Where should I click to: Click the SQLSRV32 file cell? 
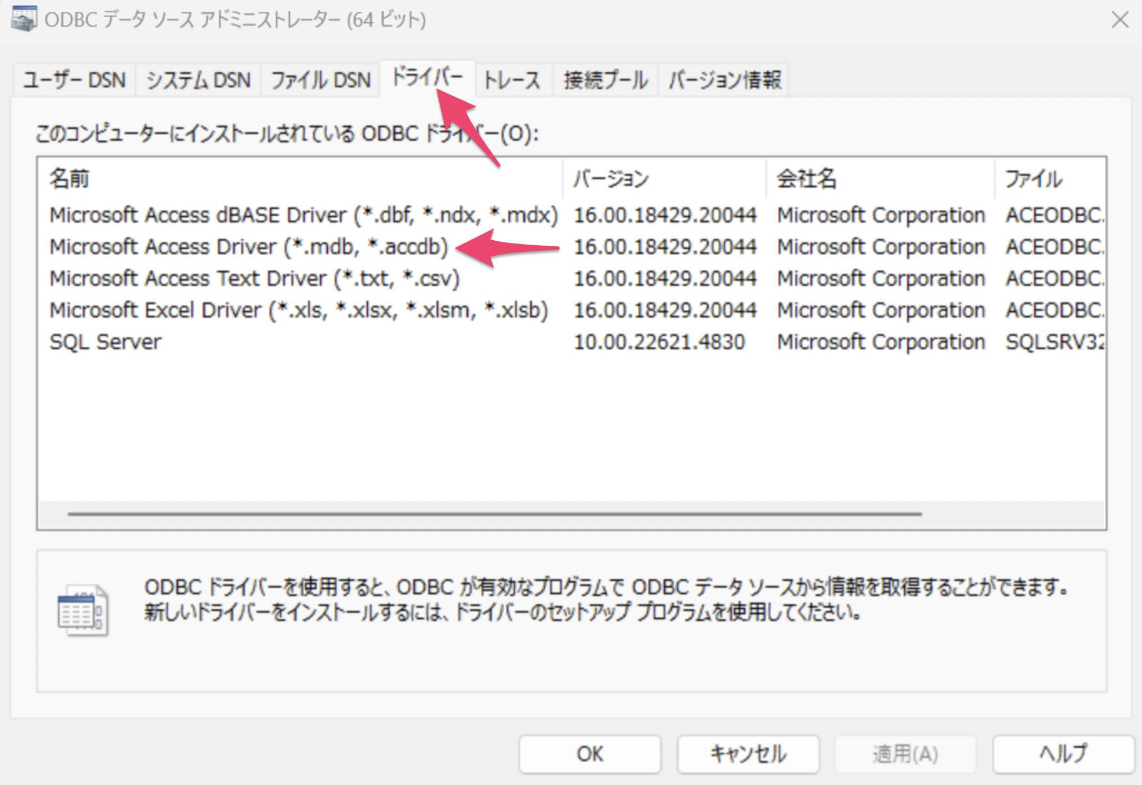coord(1055,342)
